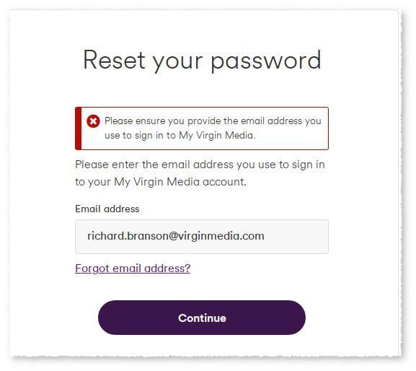
Task: Click the richard.branson@virginmedia.com text in field
Action: 176,236
